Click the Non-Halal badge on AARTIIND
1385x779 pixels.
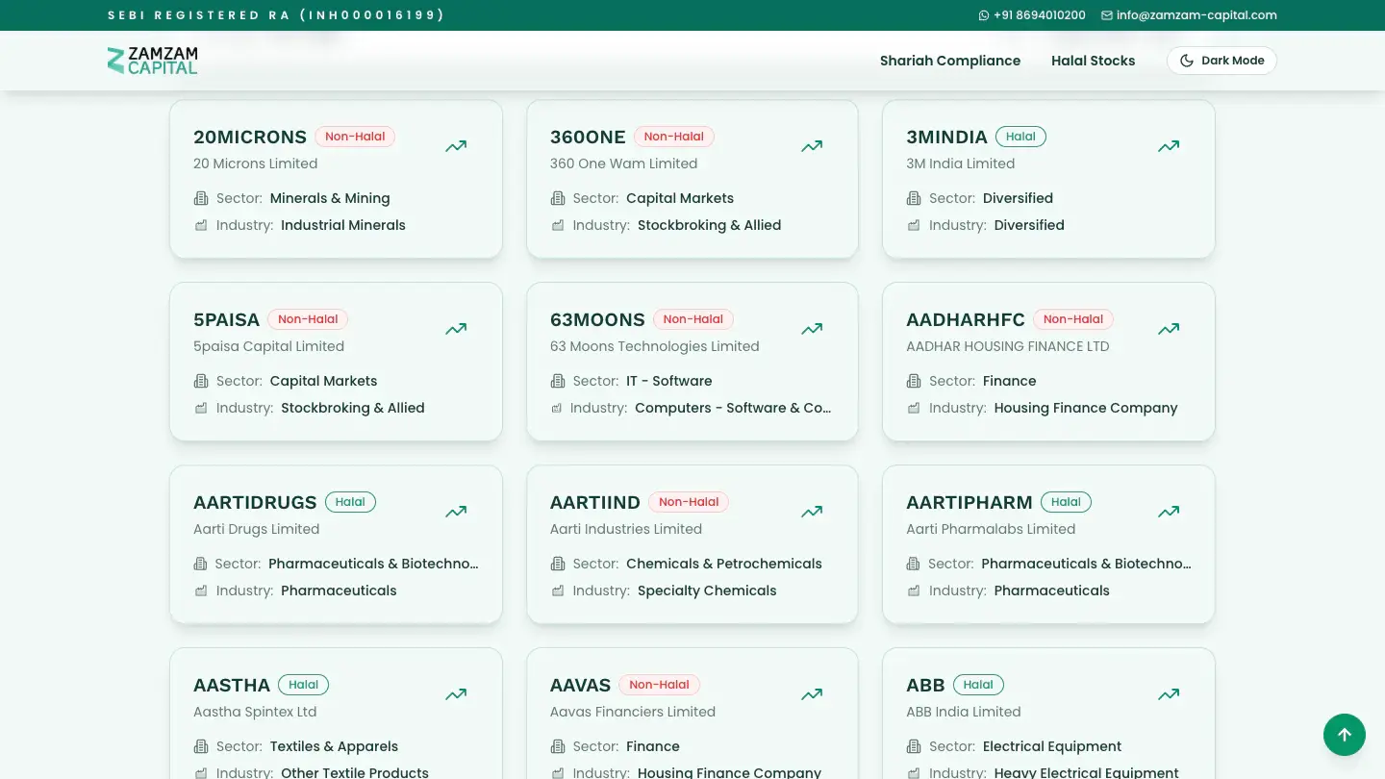coord(689,502)
